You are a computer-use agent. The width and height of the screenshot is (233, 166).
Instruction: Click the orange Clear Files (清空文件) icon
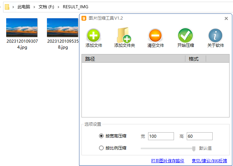[155, 35]
